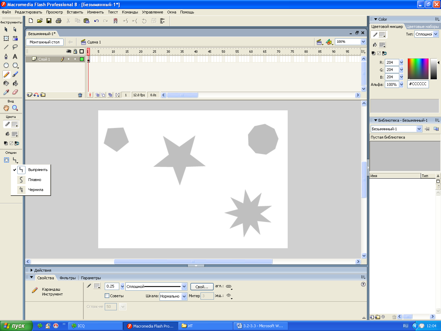
Task: Select the Text tool
Action: pyautogui.click(x=15, y=56)
